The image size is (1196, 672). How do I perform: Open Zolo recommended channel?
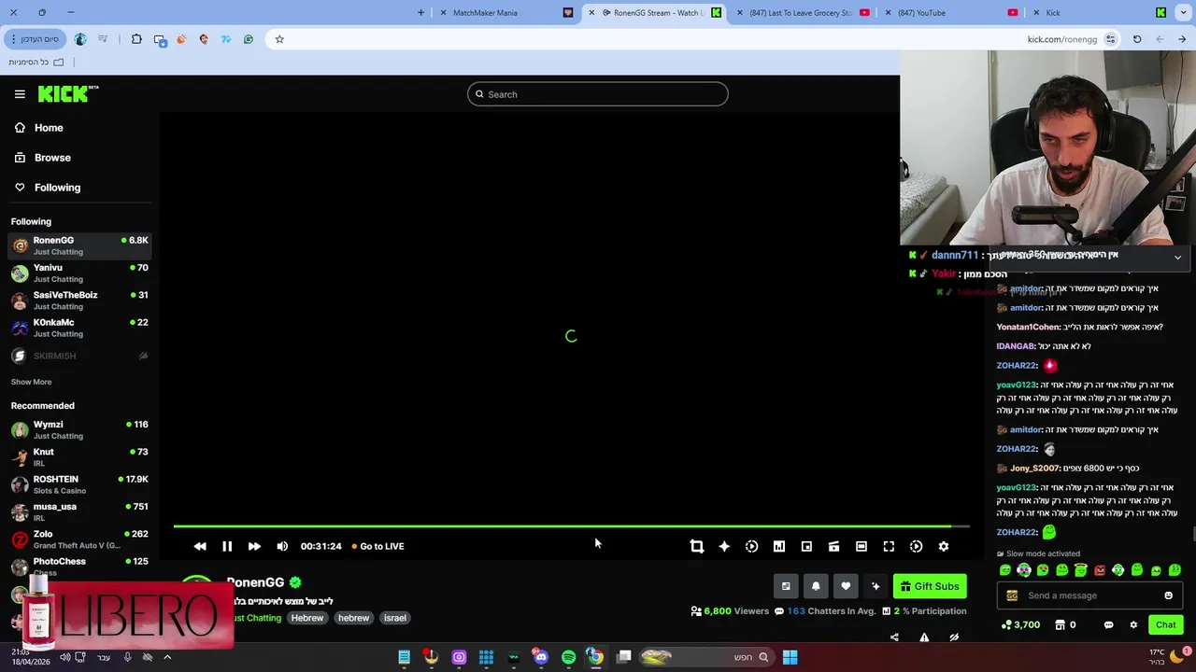coord(78,539)
